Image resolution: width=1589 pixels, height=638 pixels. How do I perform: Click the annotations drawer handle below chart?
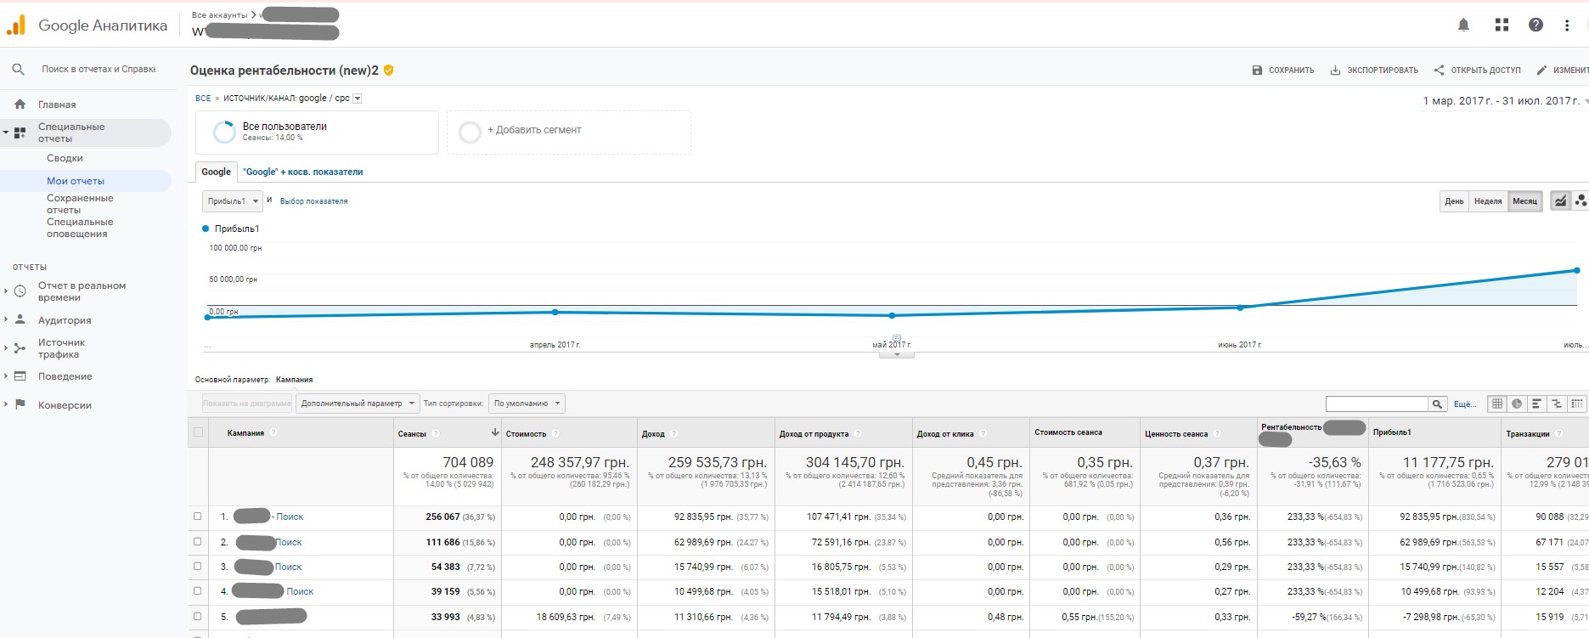[897, 354]
